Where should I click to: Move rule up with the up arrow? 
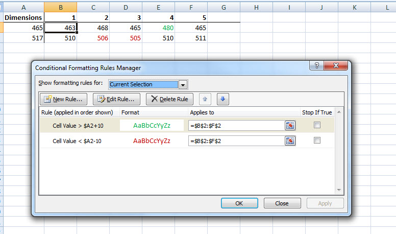click(205, 99)
